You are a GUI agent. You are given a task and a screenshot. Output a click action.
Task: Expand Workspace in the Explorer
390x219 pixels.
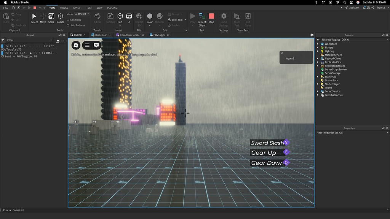(x=318, y=44)
